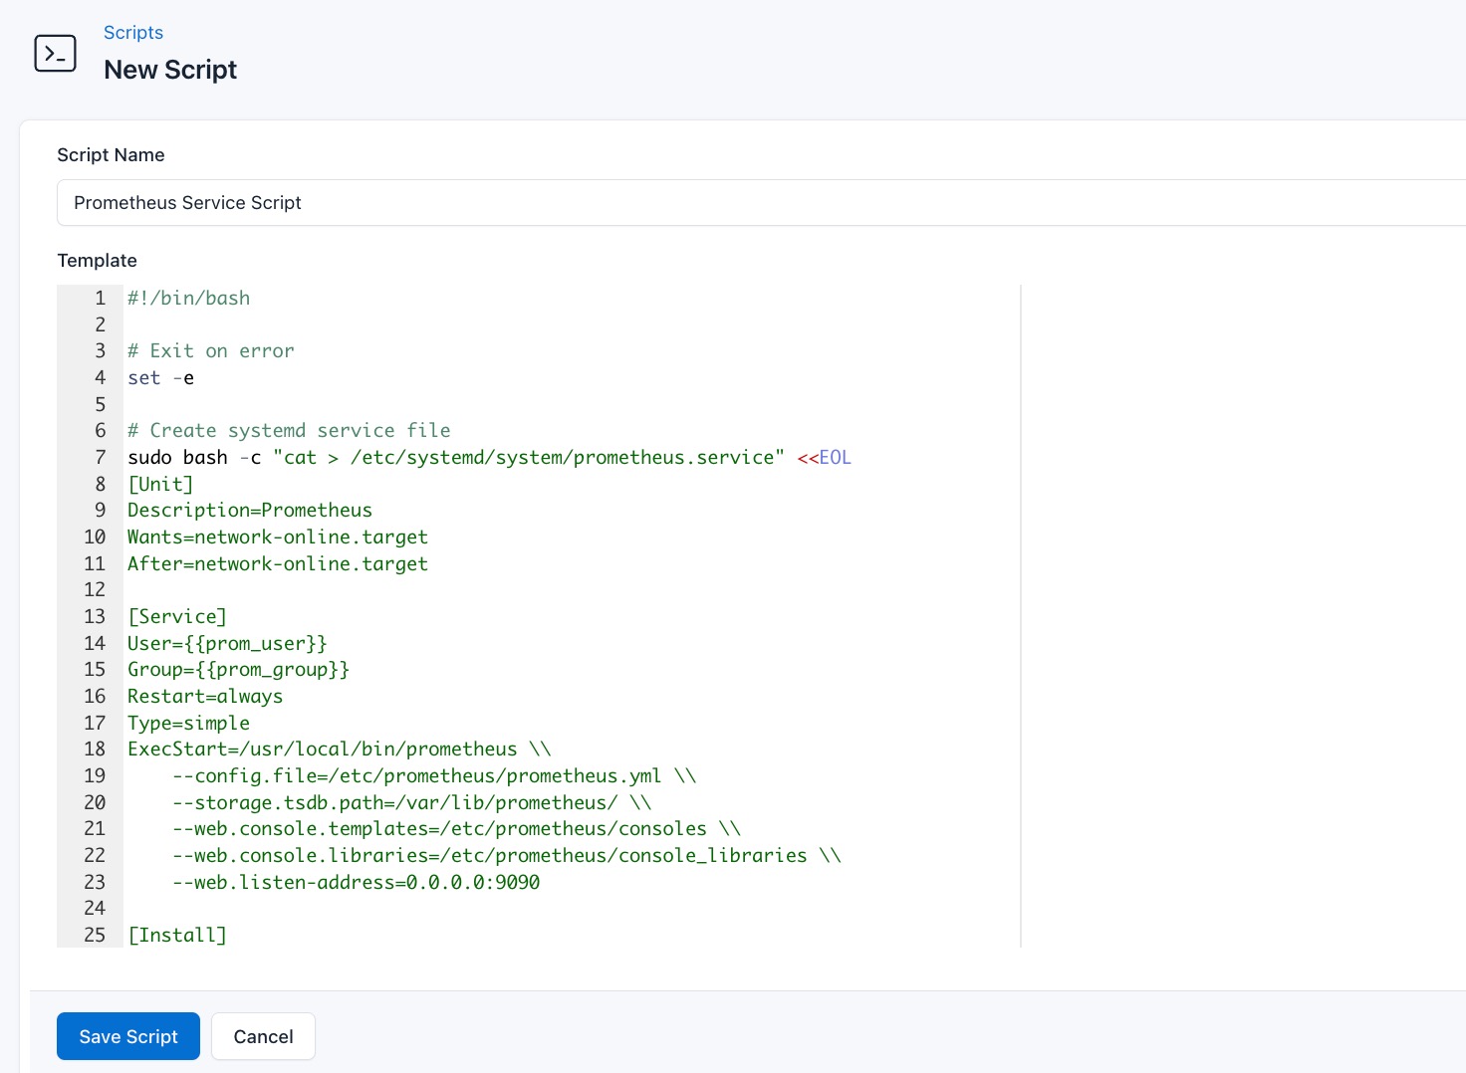Click the User={{prom_user}} line

click(226, 643)
